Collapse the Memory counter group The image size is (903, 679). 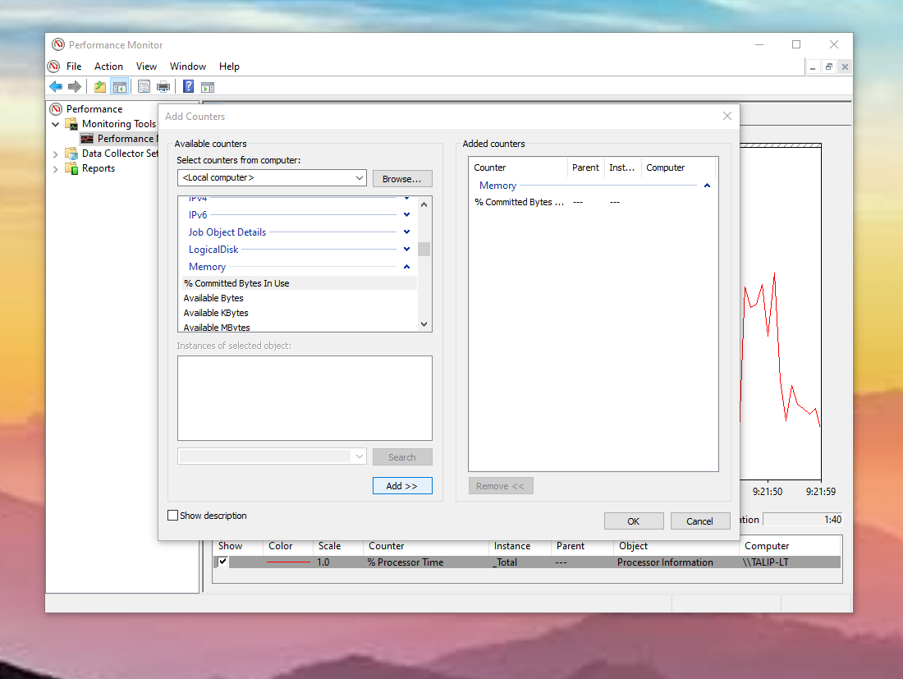click(406, 267)
